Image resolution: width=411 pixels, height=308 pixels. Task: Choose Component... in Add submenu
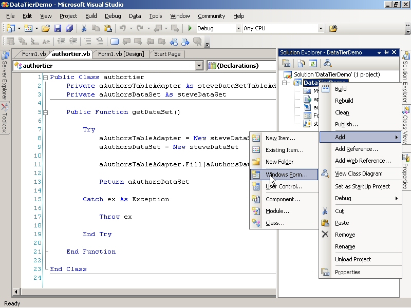click(x=284, y=199)
